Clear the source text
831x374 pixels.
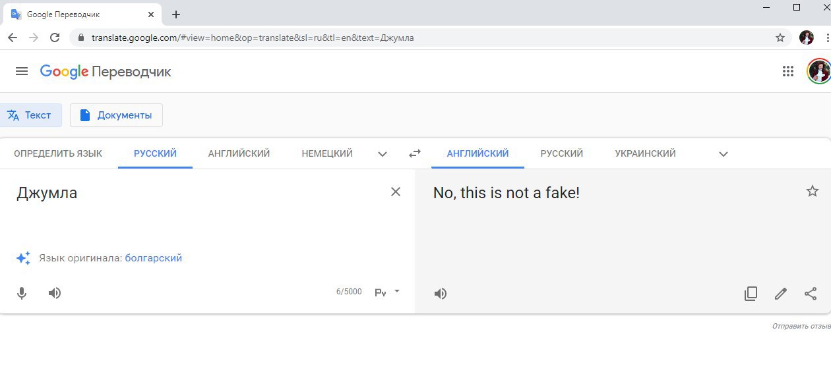(396, 192)
